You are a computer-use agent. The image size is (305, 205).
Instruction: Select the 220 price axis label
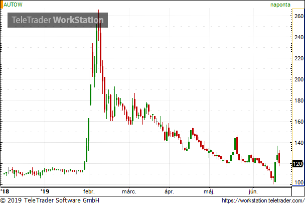(x=299, y=58)
